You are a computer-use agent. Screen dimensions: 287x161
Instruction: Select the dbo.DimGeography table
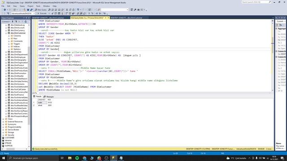click(18, 60)
